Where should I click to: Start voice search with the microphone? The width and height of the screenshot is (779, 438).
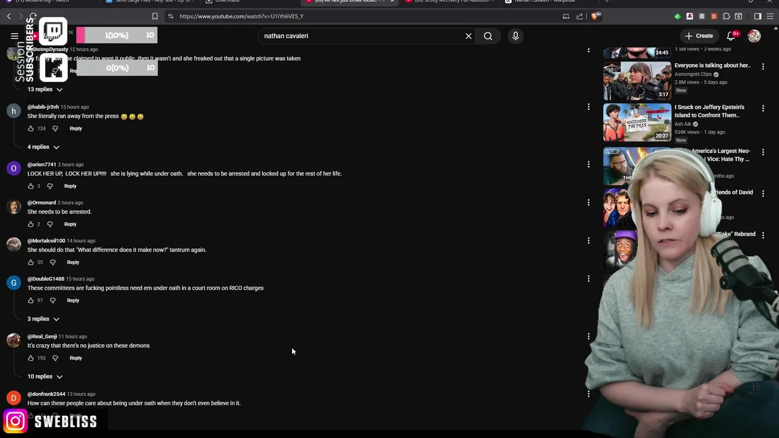515,36
